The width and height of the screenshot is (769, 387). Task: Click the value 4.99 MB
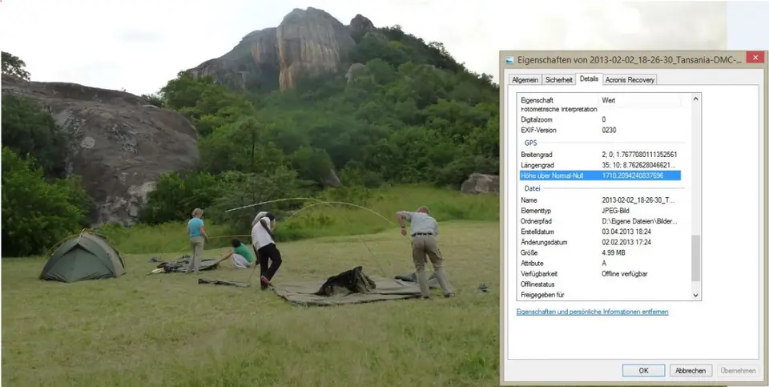tap(613, 252)
